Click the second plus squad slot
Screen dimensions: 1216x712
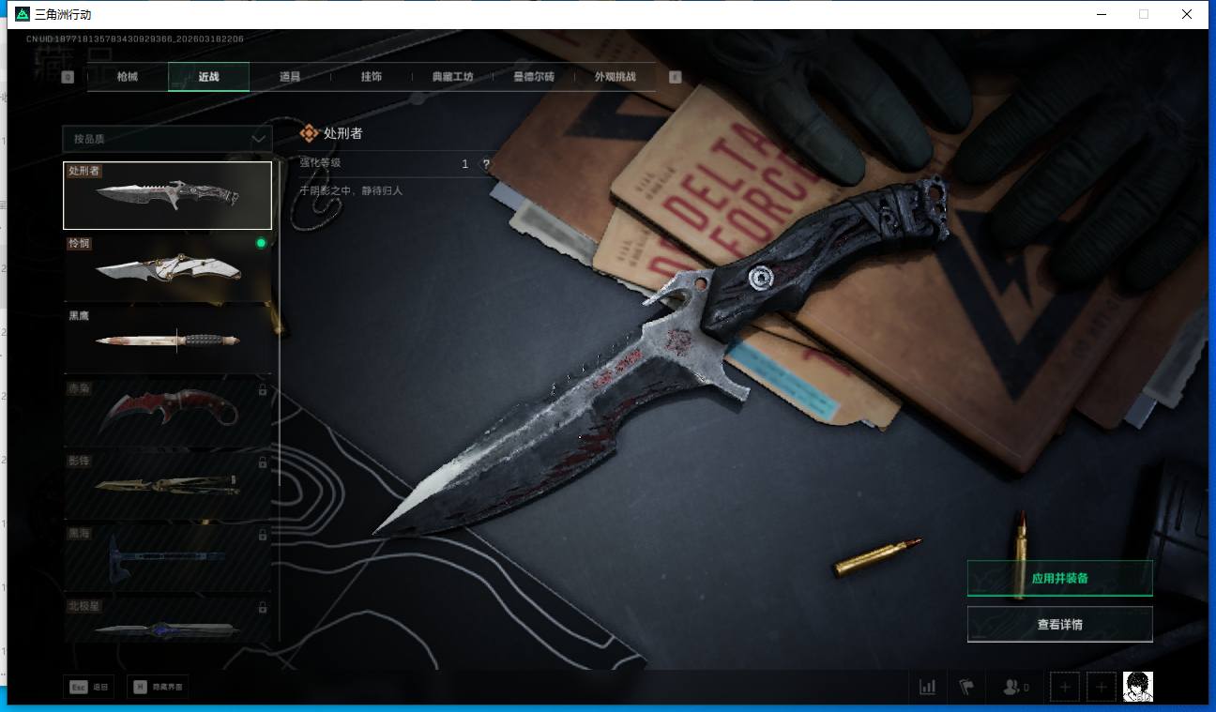pos(1102,688)
